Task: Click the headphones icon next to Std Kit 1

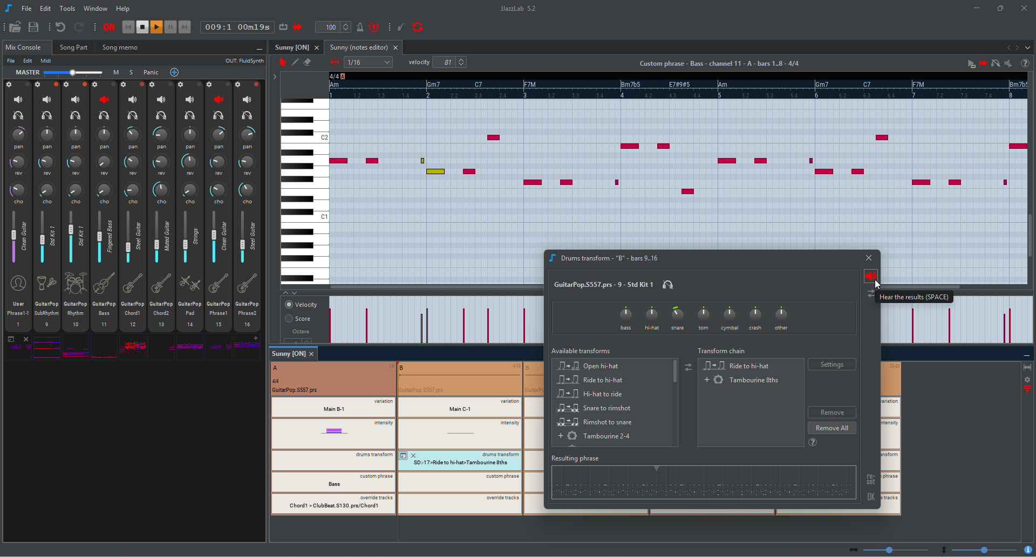Action: (x=667, y=285)
